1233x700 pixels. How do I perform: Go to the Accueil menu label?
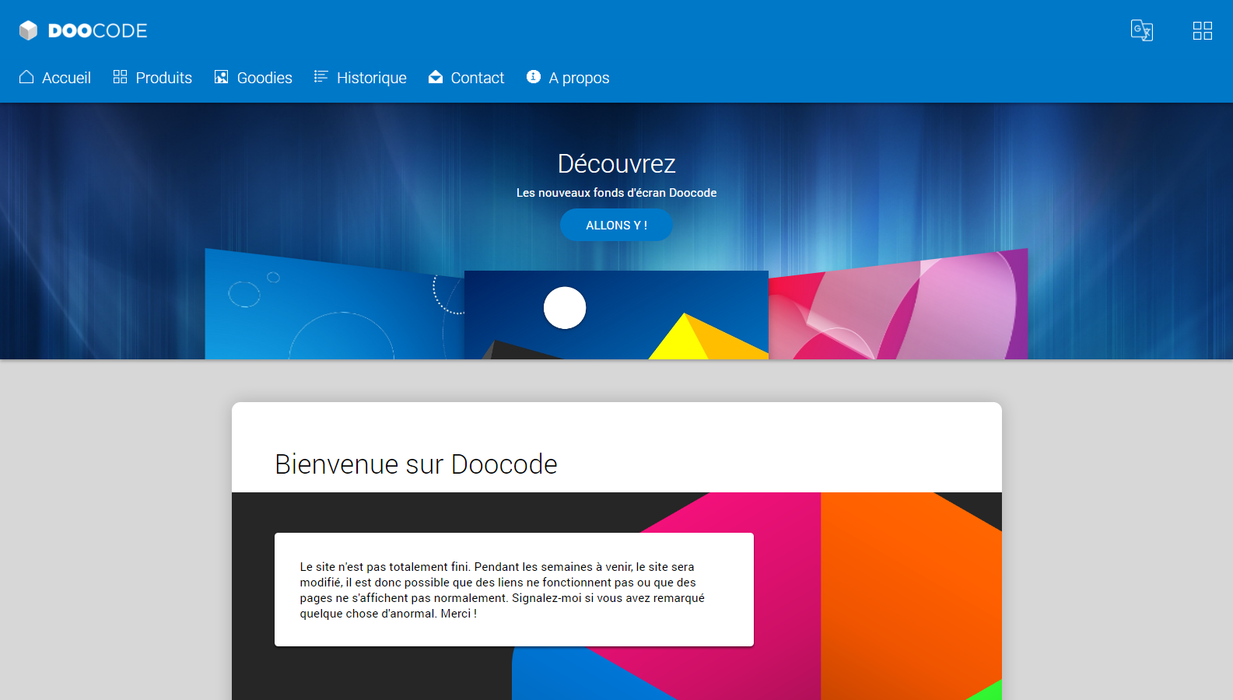pos(66,78)
